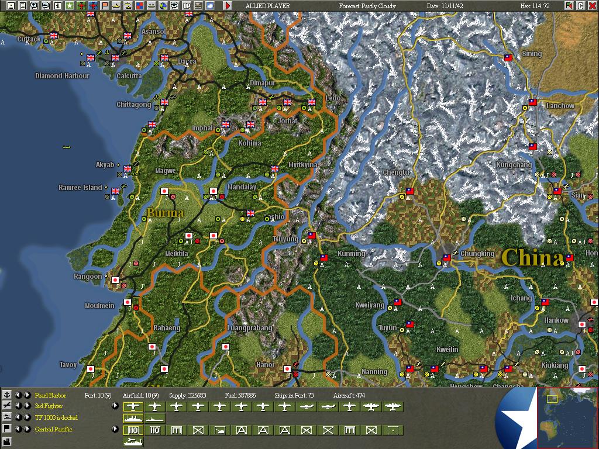The image size is (599, 449).
Task: Click the globe map icon on toolbar
Action: pos(164,5)
